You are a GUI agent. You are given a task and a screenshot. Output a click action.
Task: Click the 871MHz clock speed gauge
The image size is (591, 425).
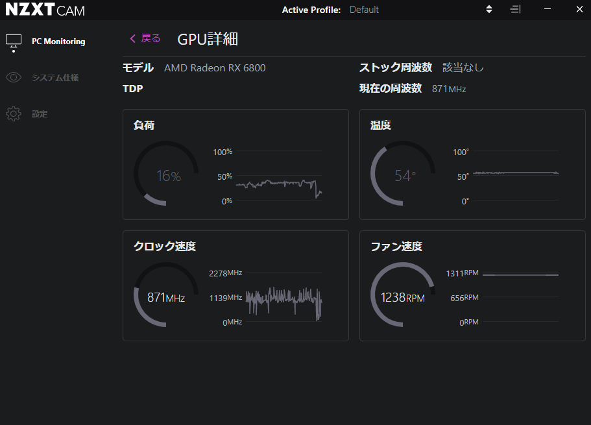point(166,295)
